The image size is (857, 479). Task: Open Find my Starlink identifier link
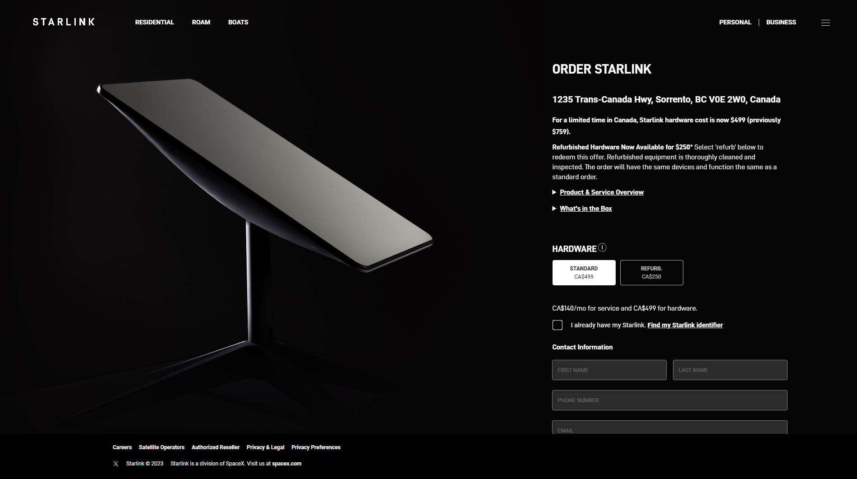coord(685,325)
